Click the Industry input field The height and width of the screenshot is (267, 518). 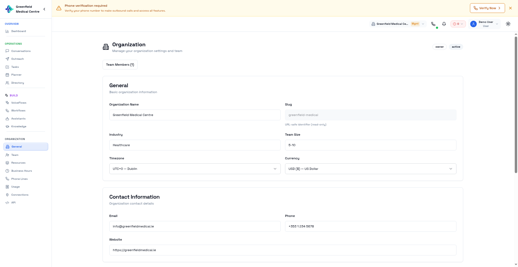(x=195, y=145)
